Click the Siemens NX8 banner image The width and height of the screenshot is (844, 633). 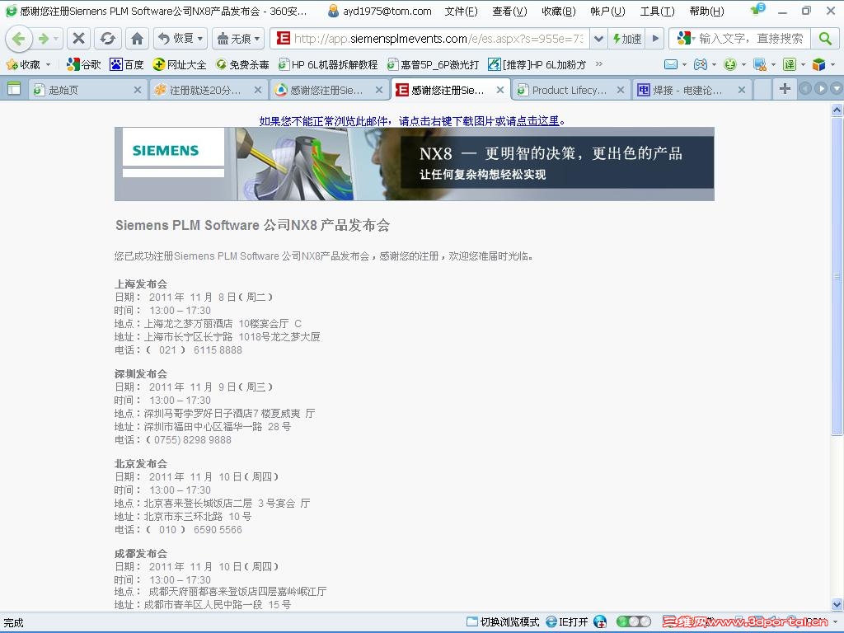[x=415, y=164]
